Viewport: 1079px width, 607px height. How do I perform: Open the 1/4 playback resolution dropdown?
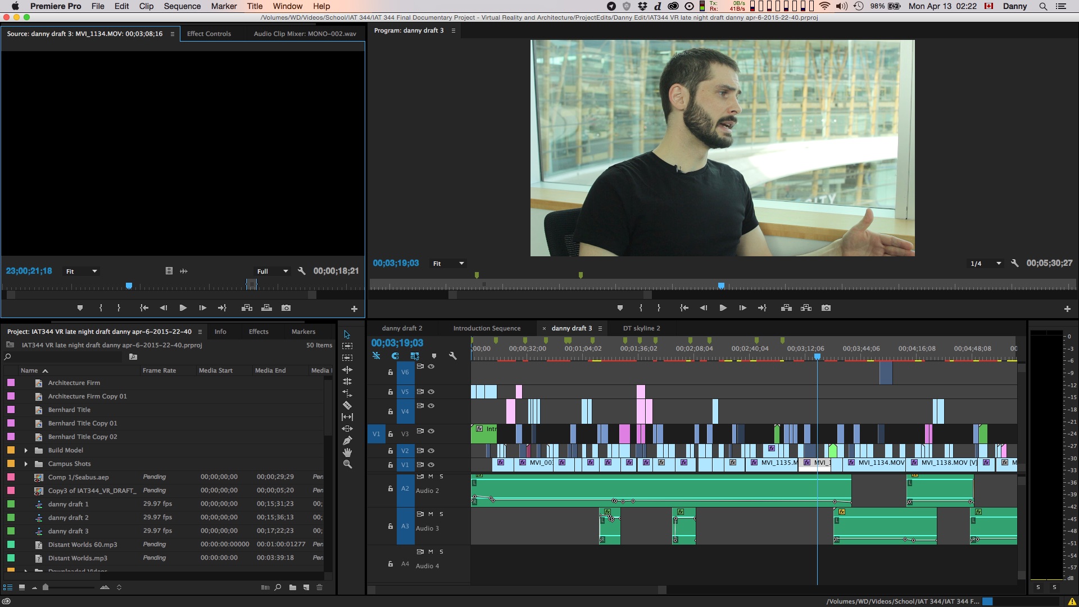pos(986,264)
